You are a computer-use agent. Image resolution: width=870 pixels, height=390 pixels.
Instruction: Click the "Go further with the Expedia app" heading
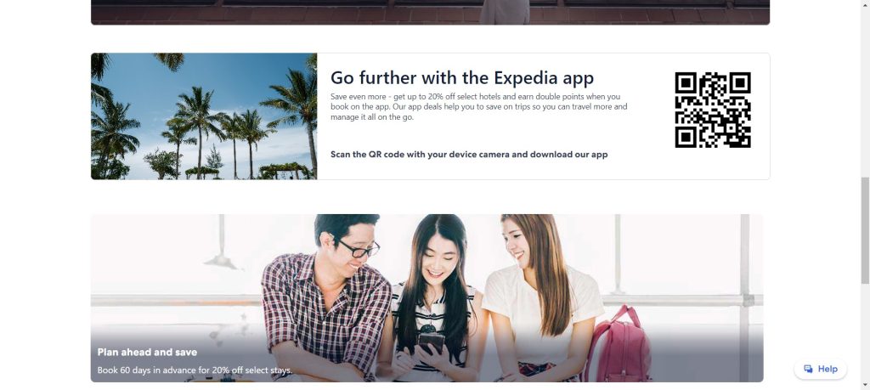point(461,77)
